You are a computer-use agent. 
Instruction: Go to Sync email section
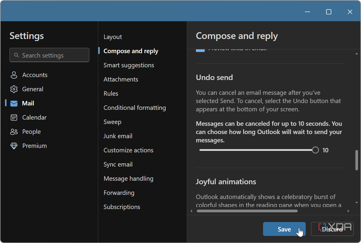[x=118, y=164]
